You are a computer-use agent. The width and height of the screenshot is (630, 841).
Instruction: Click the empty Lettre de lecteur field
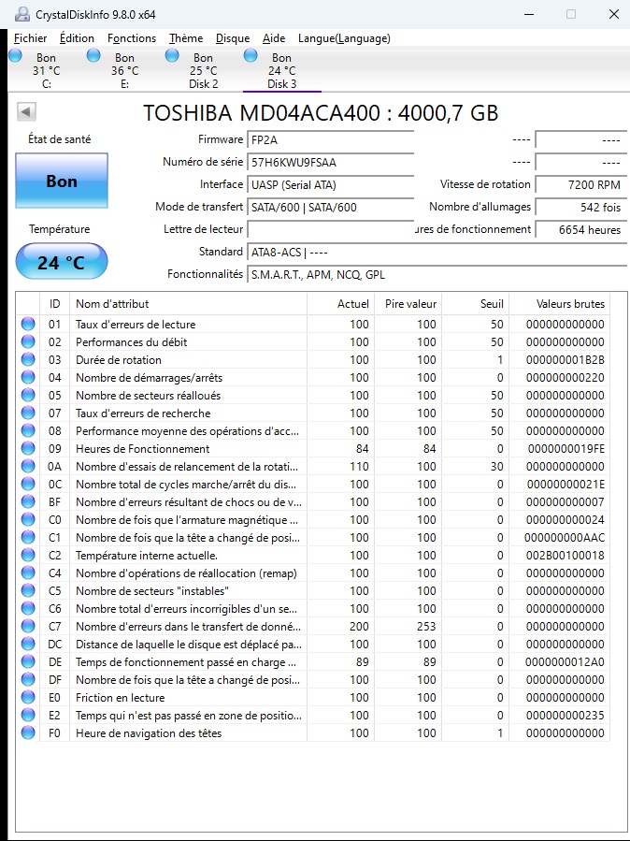point(330,229)
